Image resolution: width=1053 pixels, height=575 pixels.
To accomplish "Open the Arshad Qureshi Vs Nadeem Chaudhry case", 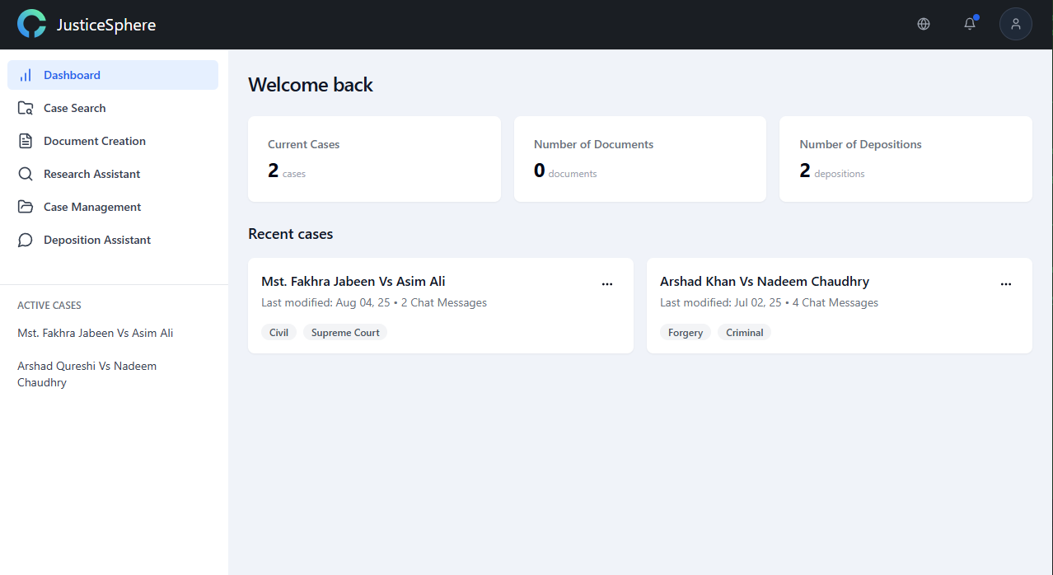I will tap(87, 373).
